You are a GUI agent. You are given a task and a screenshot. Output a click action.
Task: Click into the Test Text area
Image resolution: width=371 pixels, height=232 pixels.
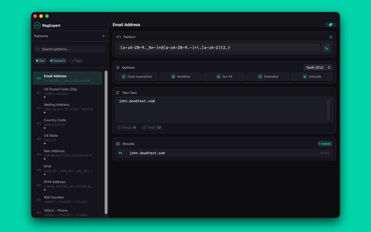coord(224,110)
